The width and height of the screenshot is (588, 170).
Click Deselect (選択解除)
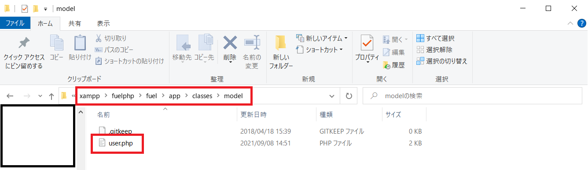(x=434, y=50)
